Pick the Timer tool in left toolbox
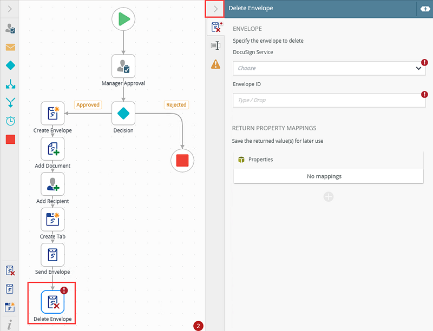The image size is (433, 331). pyautogui.click(x=10, y=121)
